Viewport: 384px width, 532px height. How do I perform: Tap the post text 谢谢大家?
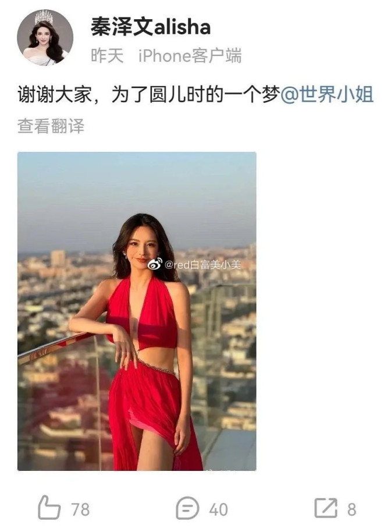(x=55, y=94)
